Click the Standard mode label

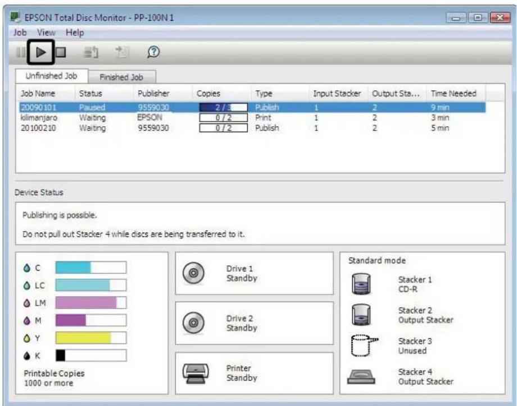377,261
